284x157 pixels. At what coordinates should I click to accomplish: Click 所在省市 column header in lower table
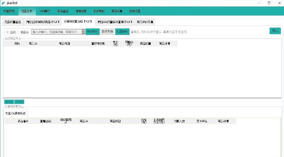coord(23,121)
